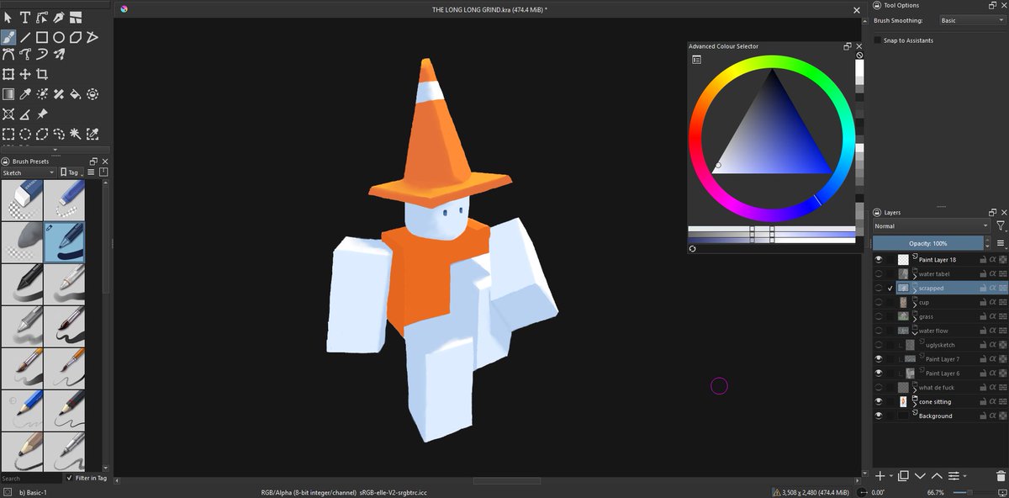Select the Multibrush tool

pyautogui.click(x=59, y=54)
